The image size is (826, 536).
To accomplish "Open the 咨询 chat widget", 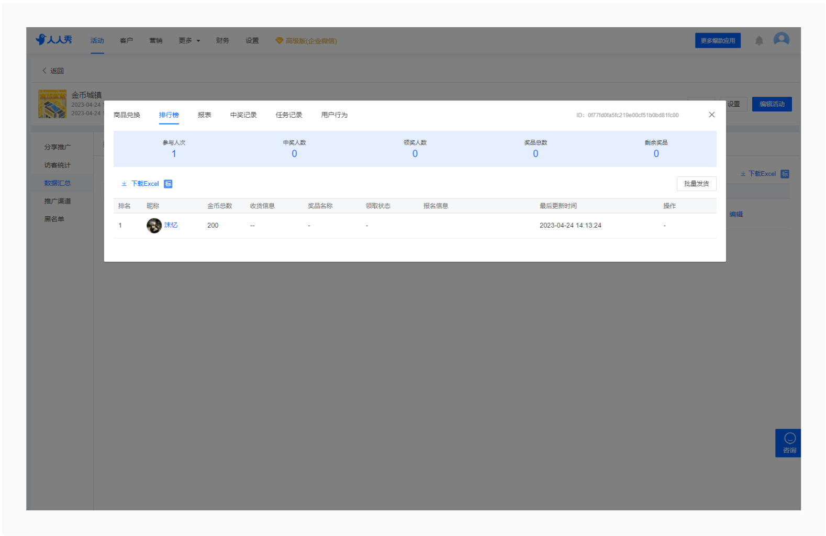I will coord(789,443).
